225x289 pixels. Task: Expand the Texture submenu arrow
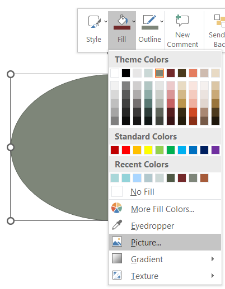[213, 276]
